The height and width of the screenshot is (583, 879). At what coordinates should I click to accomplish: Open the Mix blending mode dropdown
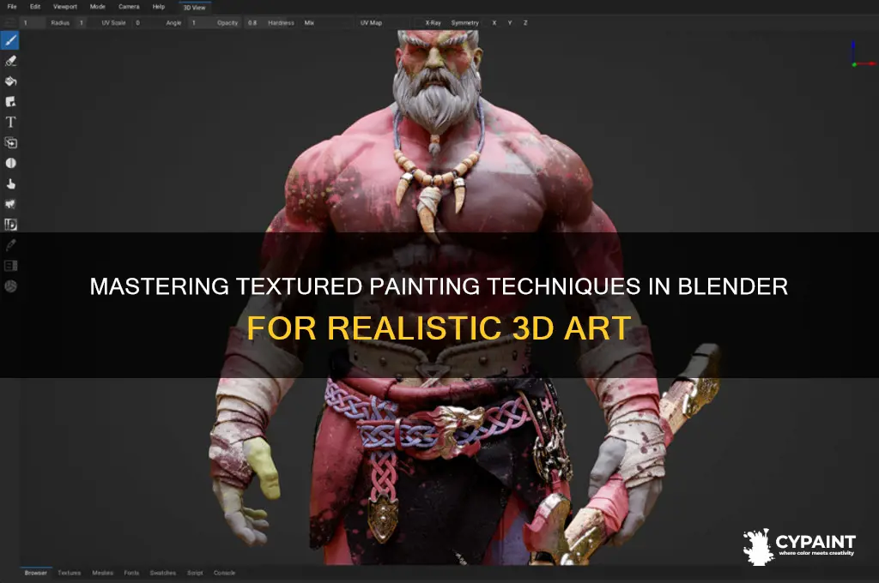click(325, 23)
